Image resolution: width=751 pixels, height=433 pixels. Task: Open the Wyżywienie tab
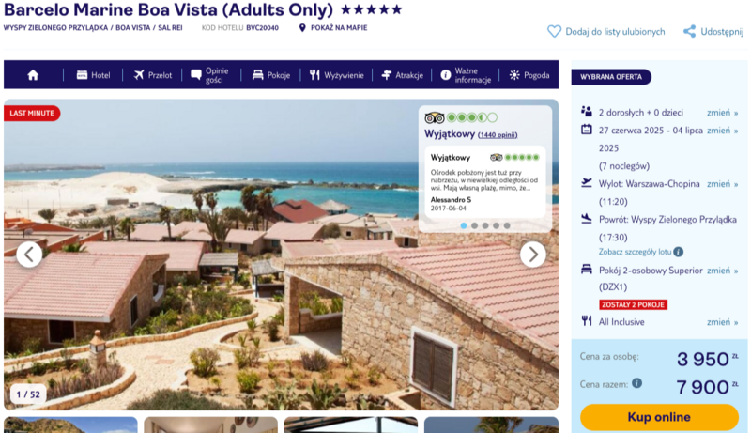pos(337,75)
